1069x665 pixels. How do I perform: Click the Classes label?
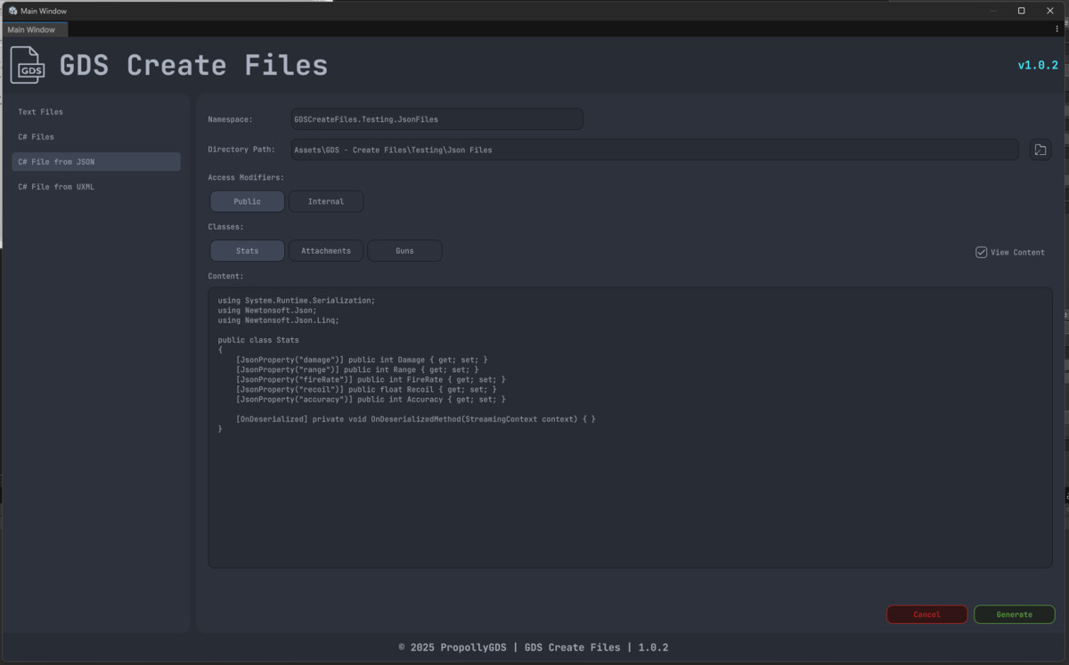pos(225,227)
